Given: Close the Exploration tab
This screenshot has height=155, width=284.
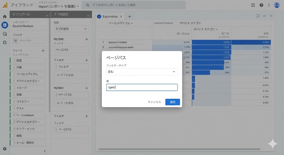Looking at the screenshot, I should click(121, 16).
